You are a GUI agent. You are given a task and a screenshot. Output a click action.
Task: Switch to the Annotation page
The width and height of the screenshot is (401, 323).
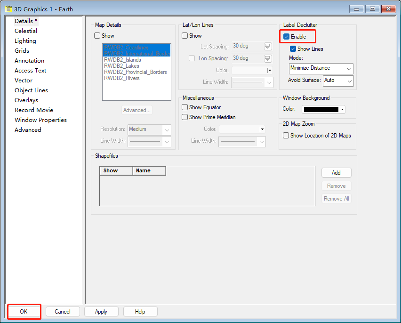[x=29, y=61]
